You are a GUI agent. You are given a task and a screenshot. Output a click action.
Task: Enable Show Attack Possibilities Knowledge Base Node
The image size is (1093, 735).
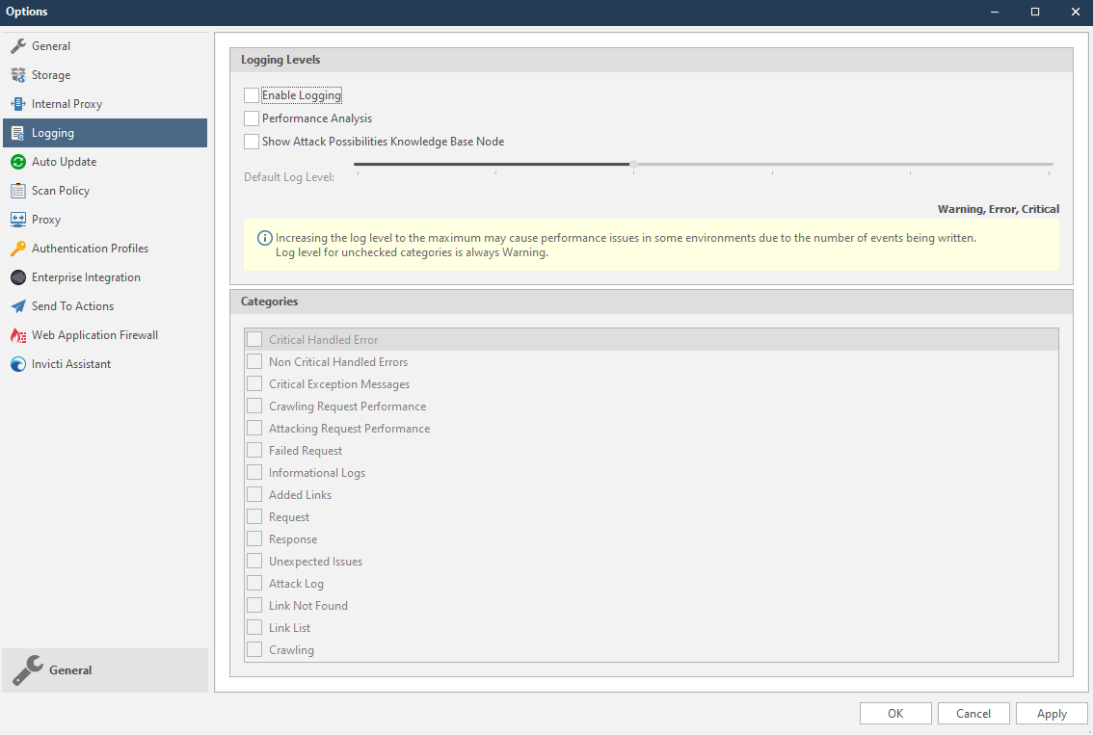[x=252, y=141]
